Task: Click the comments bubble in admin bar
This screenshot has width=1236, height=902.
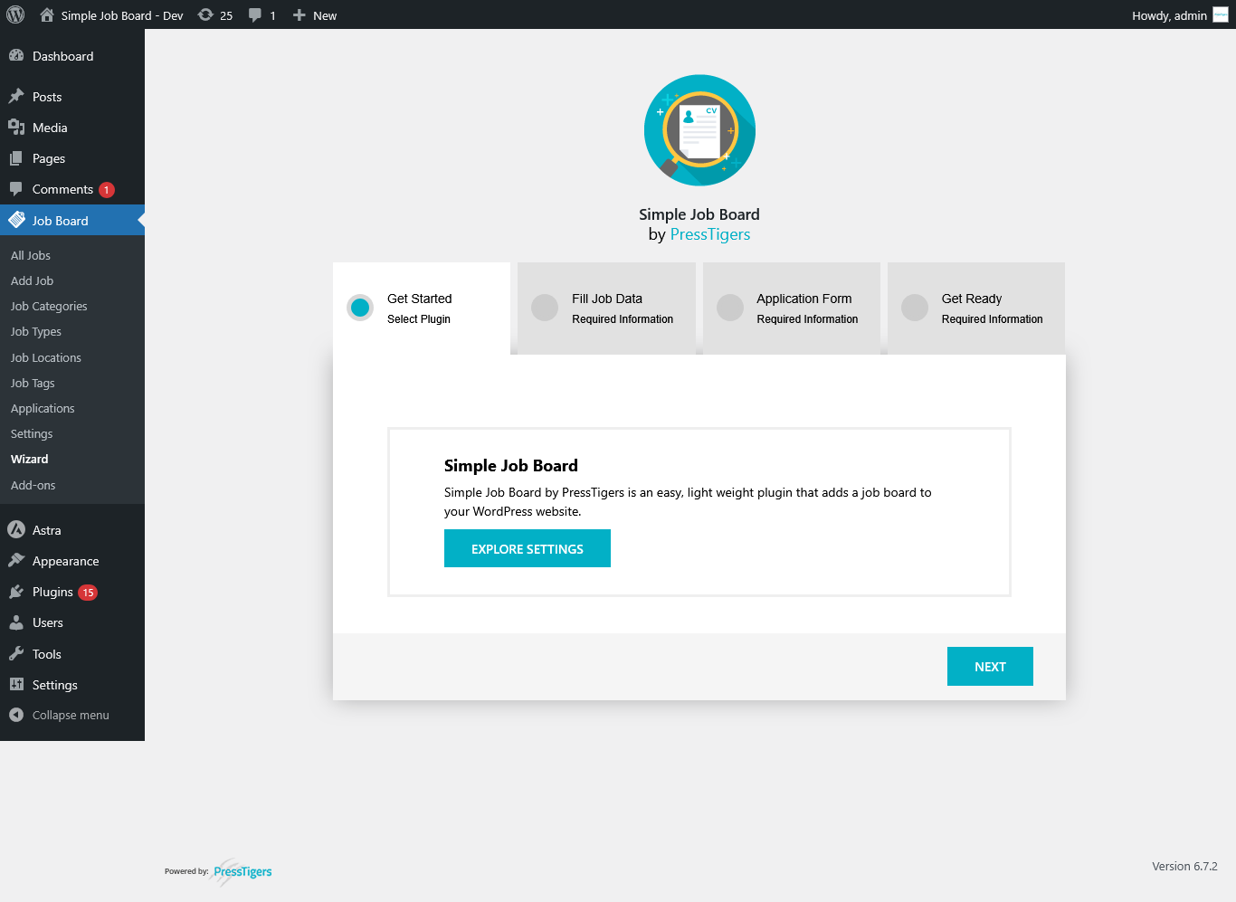Action: click(255, 14)
